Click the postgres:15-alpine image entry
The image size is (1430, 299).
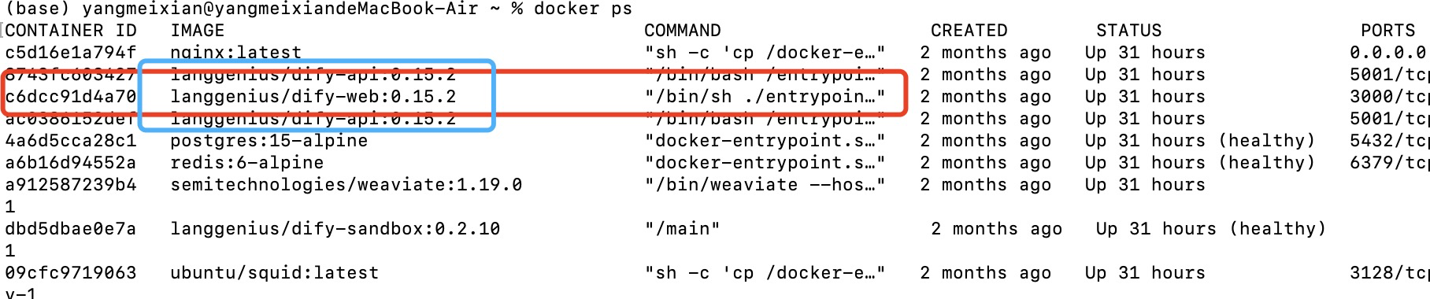coord(269,141)
